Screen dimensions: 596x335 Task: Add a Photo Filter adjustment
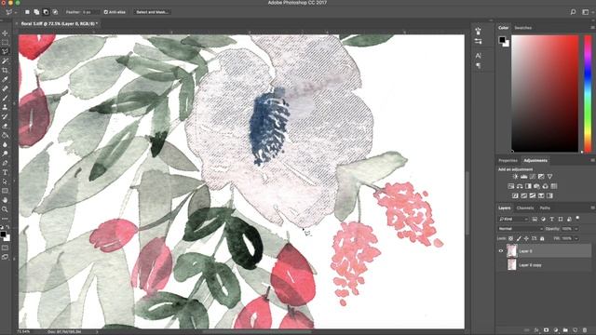pyautogui.click(x=536, y=186)
